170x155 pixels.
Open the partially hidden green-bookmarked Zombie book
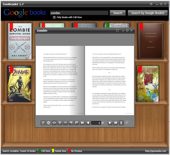(x=117, y=25)
